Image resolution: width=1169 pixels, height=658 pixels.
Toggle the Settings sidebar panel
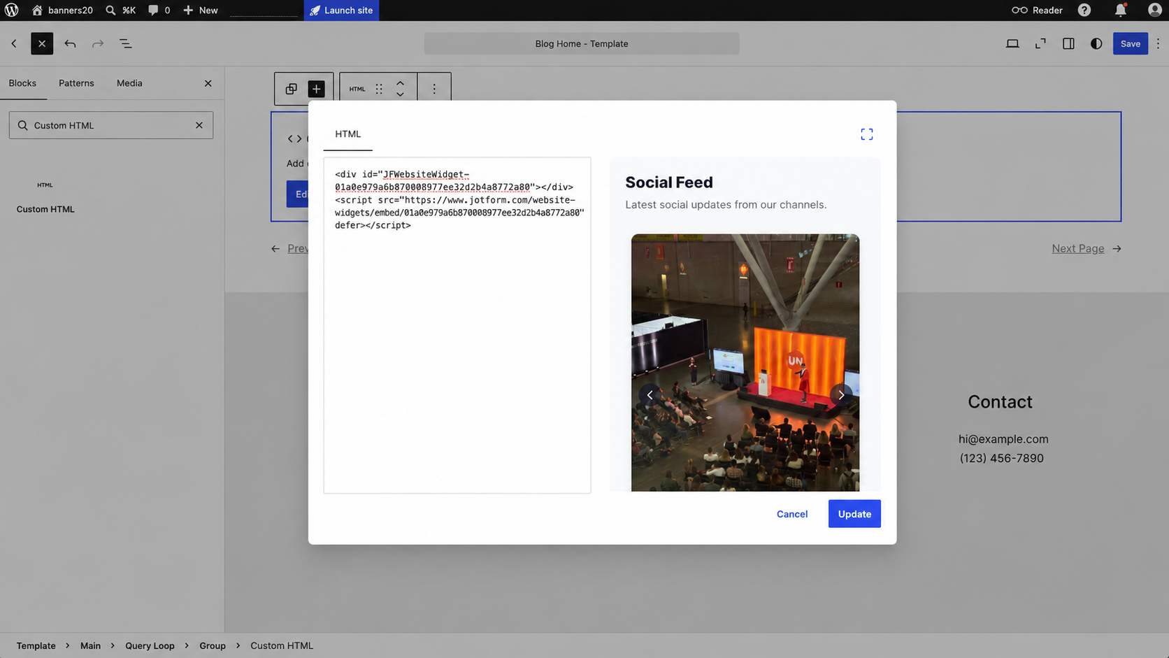(x=1068, y=43)
